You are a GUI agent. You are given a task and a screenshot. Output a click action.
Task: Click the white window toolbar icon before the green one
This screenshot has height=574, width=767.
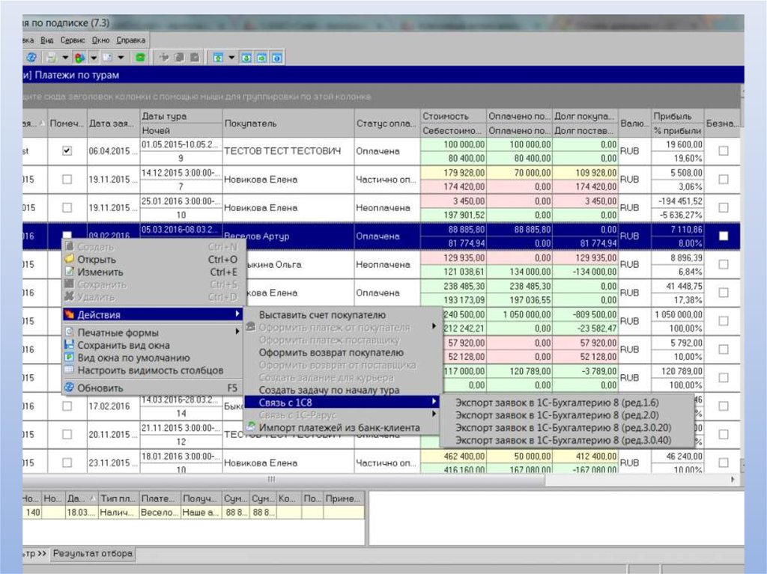tap(108, 58)
